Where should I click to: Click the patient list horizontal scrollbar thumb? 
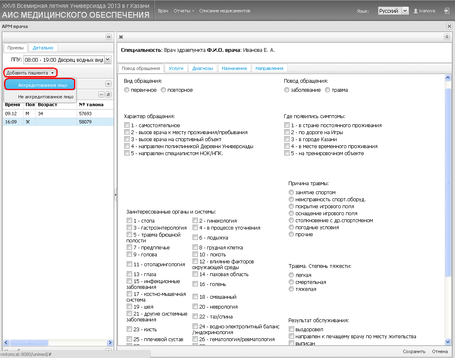point(29,343)
